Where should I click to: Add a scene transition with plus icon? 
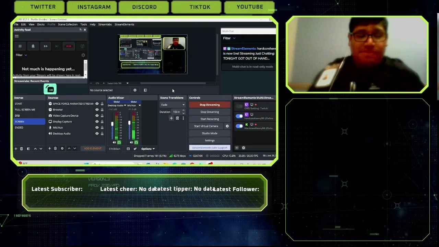[171, 118]
